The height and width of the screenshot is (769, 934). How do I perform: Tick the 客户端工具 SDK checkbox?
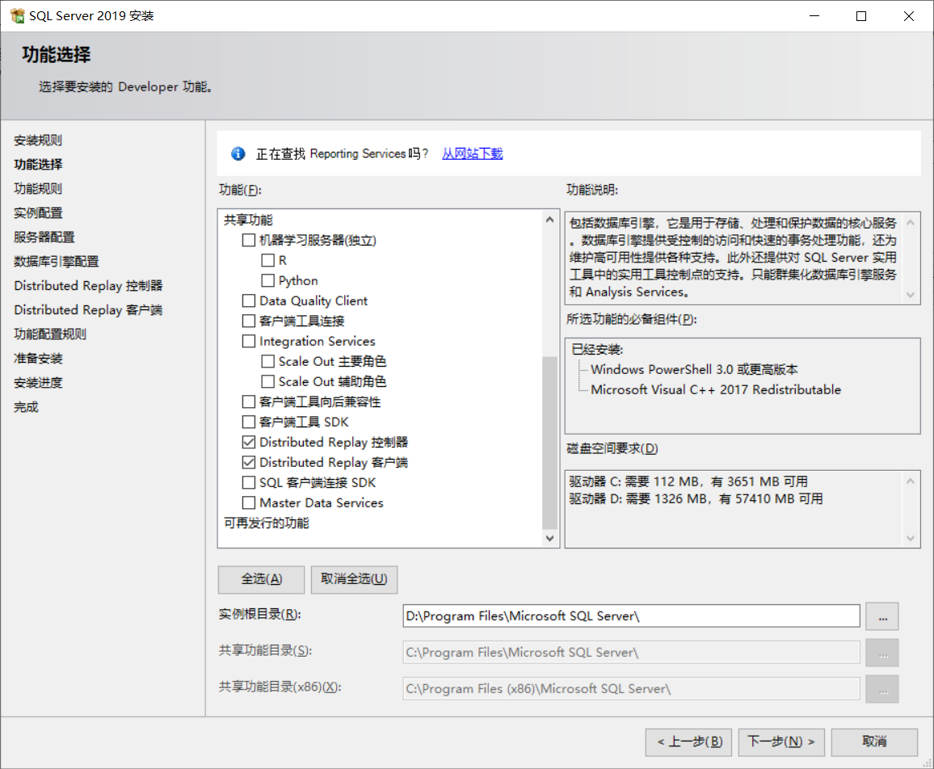[x=249, y=422]
